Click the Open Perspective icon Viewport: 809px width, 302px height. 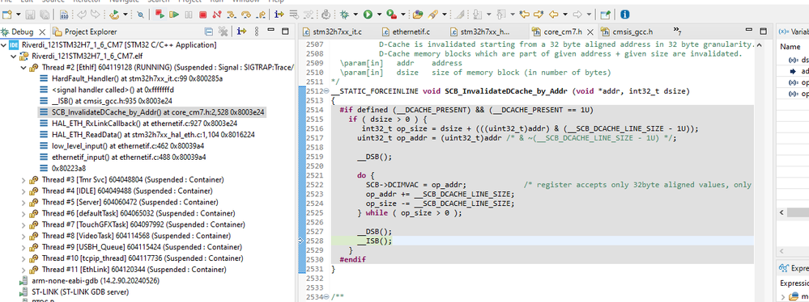tap(606, 15)
